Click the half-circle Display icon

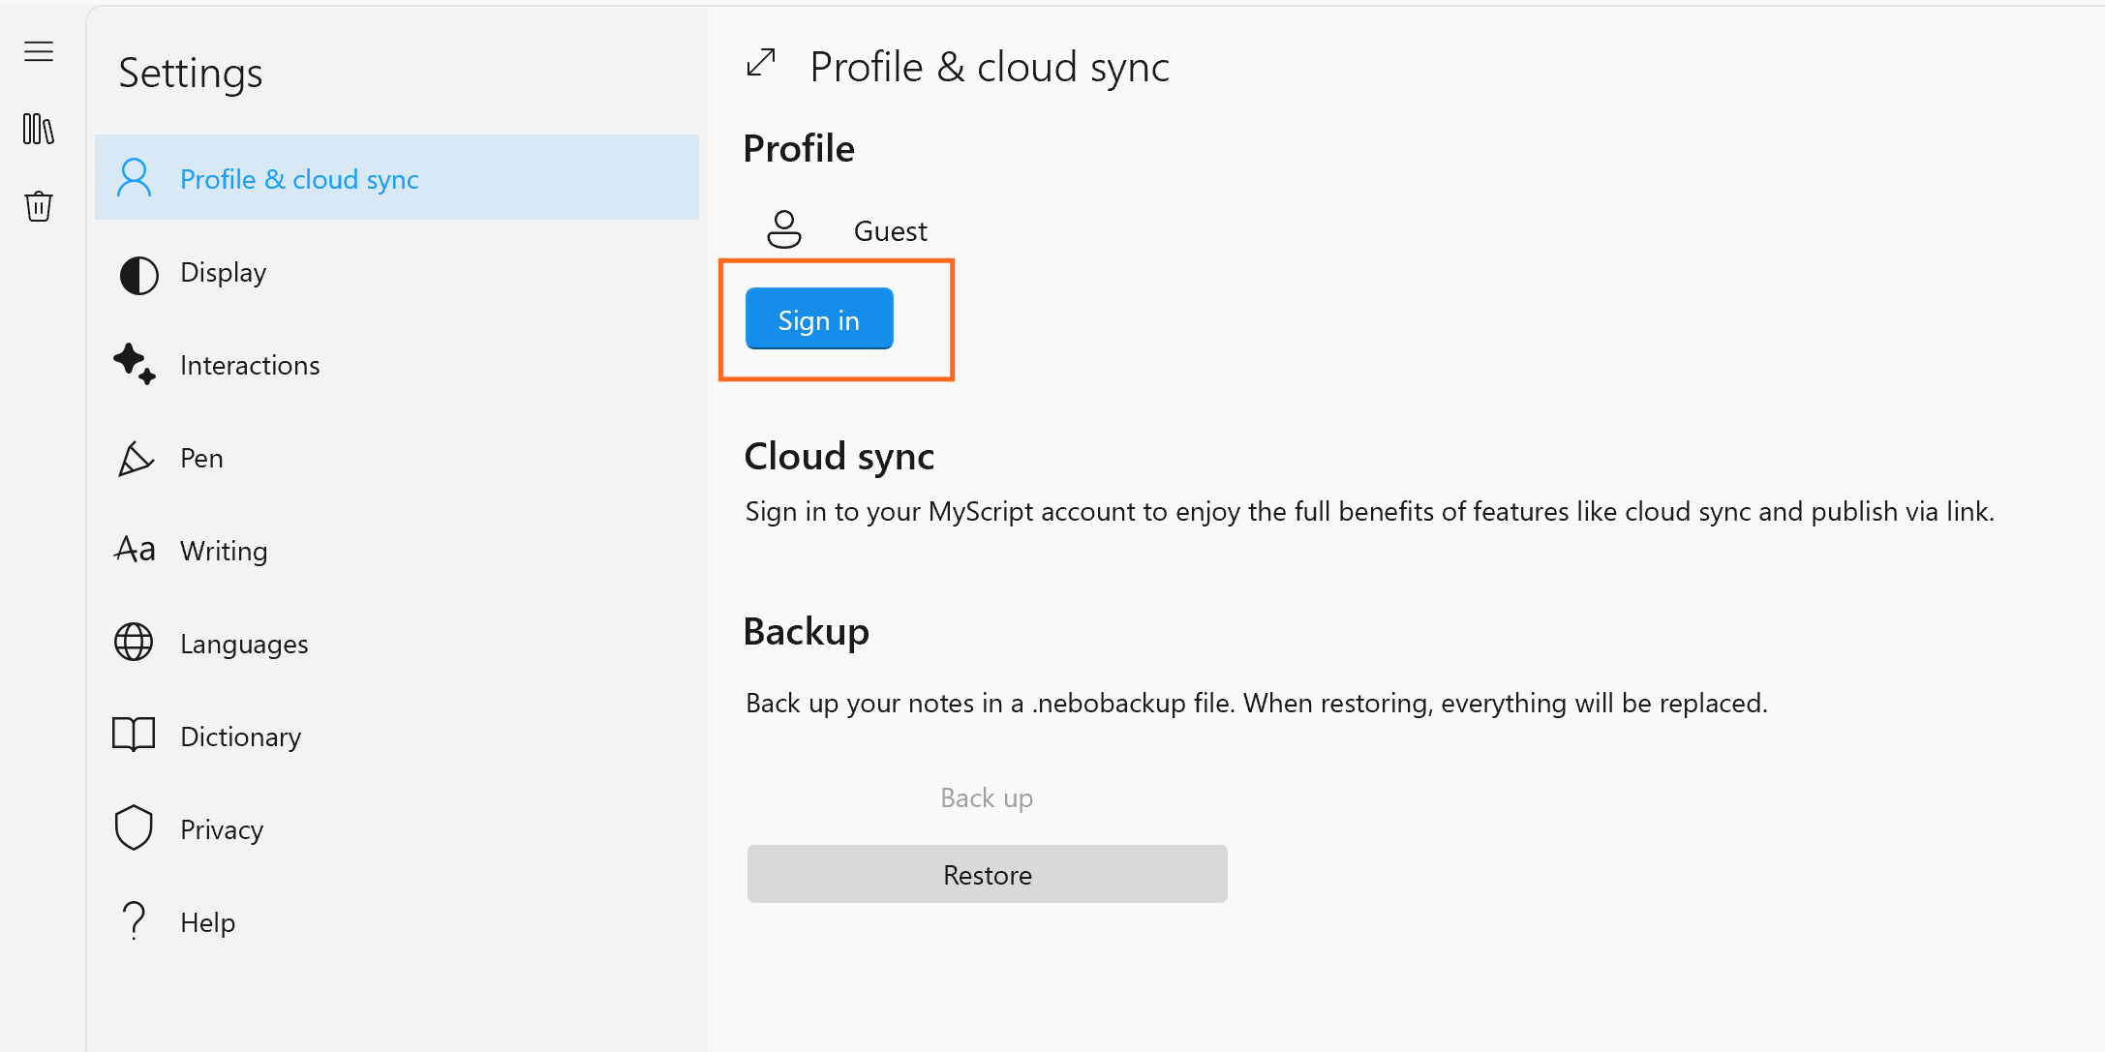point(138,275)
